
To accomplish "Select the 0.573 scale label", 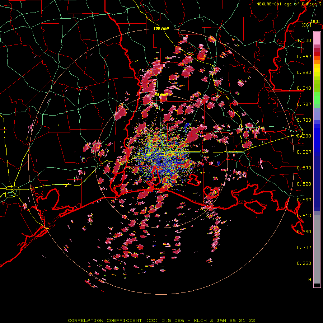I will (x=304, y=168).
